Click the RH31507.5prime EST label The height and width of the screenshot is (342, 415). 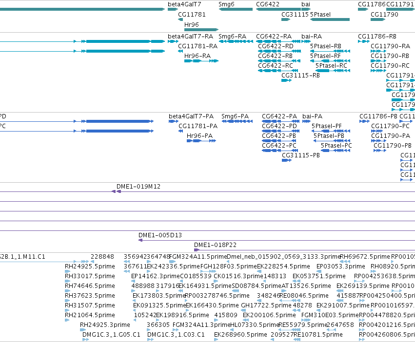coord(90,305)
